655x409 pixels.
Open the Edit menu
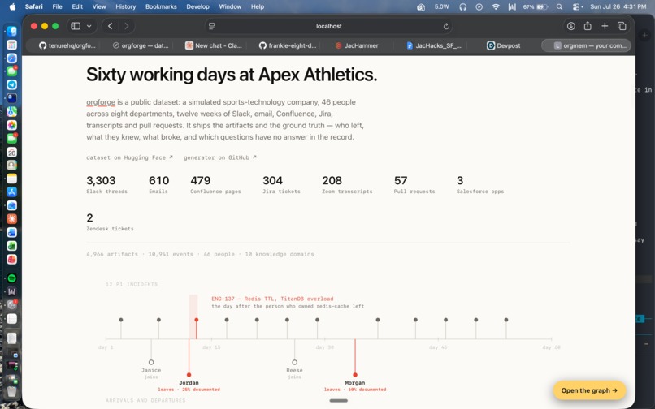[x=77, y=6]
